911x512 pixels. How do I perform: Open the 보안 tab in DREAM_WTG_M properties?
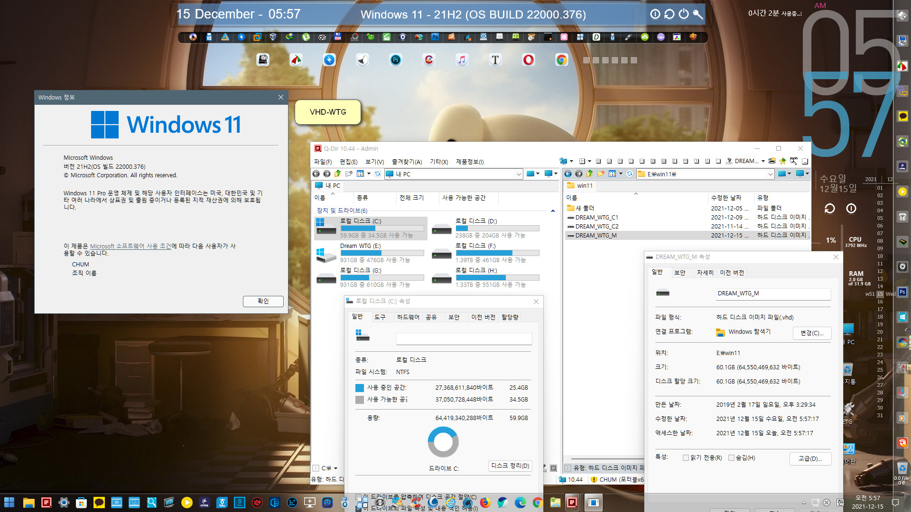(680, 273)
